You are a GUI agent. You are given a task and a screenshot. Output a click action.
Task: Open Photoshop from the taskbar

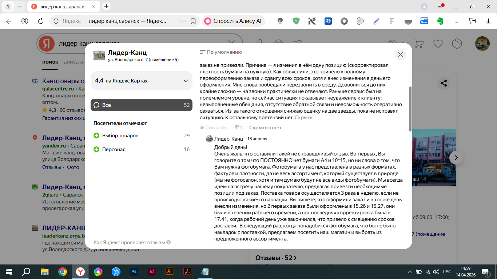134,271
